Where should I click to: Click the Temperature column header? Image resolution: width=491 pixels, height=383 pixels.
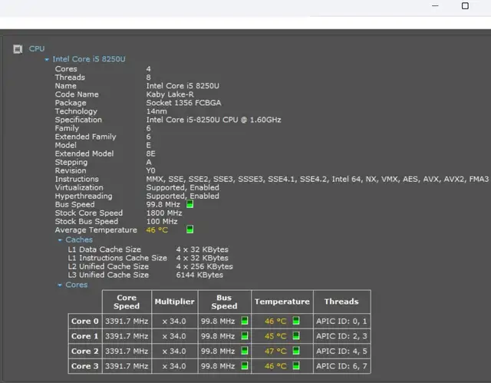point(282,302)
